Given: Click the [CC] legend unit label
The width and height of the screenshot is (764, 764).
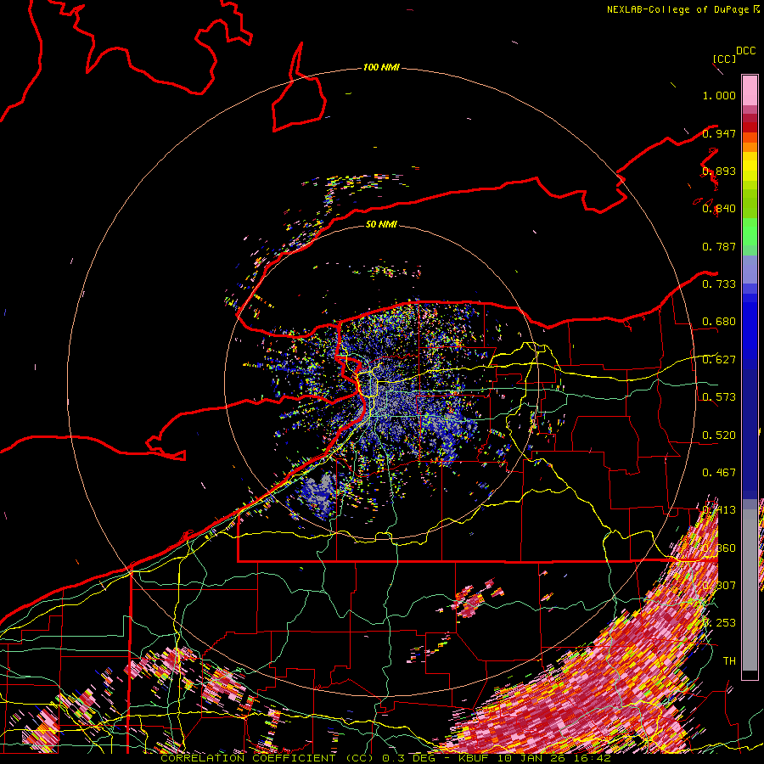Looking at the screenshot, I should (724, 59).
